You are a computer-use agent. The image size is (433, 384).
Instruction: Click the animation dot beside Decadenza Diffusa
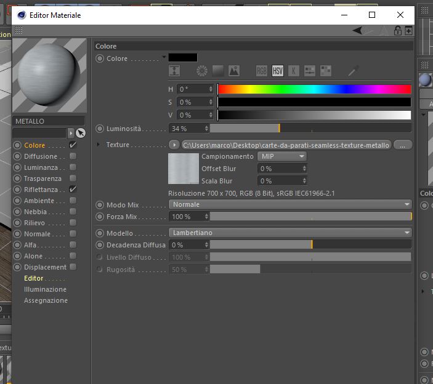click(x=100, y=245)
